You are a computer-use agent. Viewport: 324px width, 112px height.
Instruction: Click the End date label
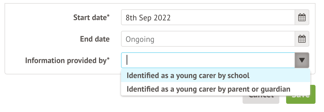click(x=95, y=39)
